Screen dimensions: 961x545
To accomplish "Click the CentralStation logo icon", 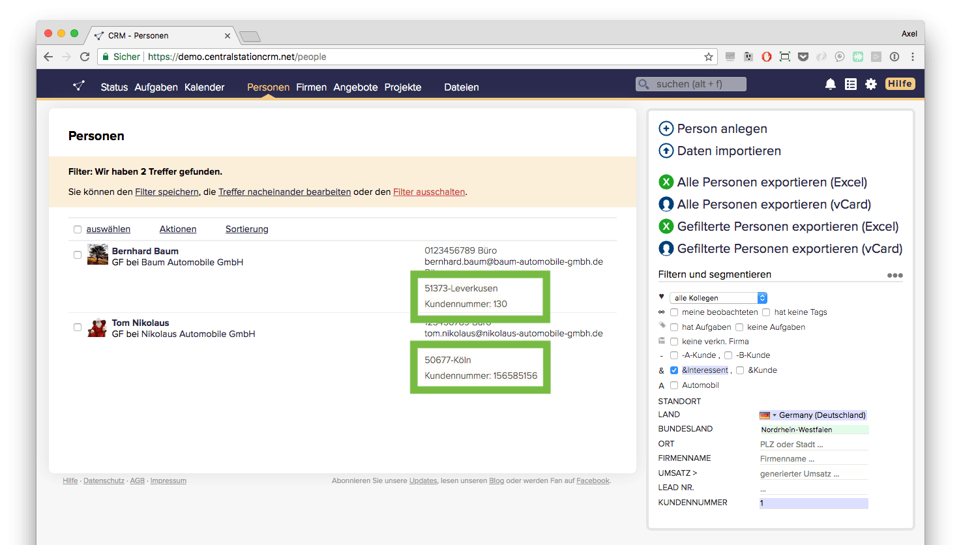I will coord(79,86).
